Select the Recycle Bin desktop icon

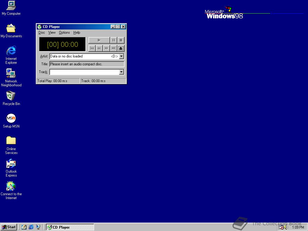click(x=11, y=98)
